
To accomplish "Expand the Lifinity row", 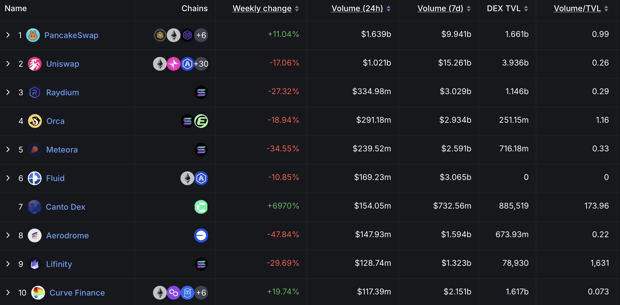I will point(8,264).
